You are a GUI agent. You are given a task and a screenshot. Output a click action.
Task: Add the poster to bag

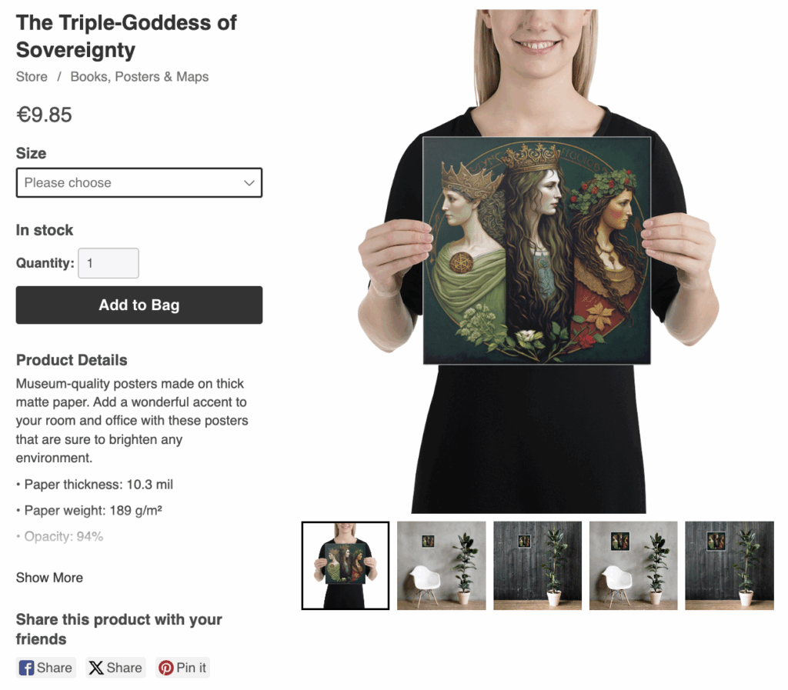(139, 305)
